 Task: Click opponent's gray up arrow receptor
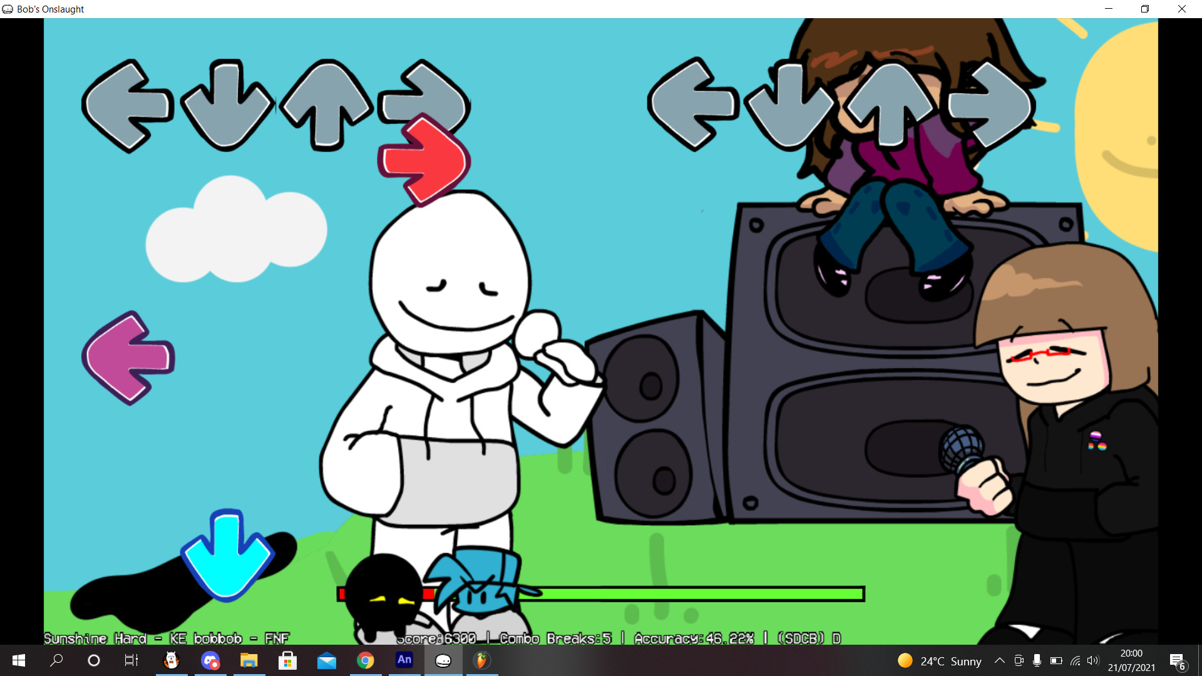(x=327, y=105)
